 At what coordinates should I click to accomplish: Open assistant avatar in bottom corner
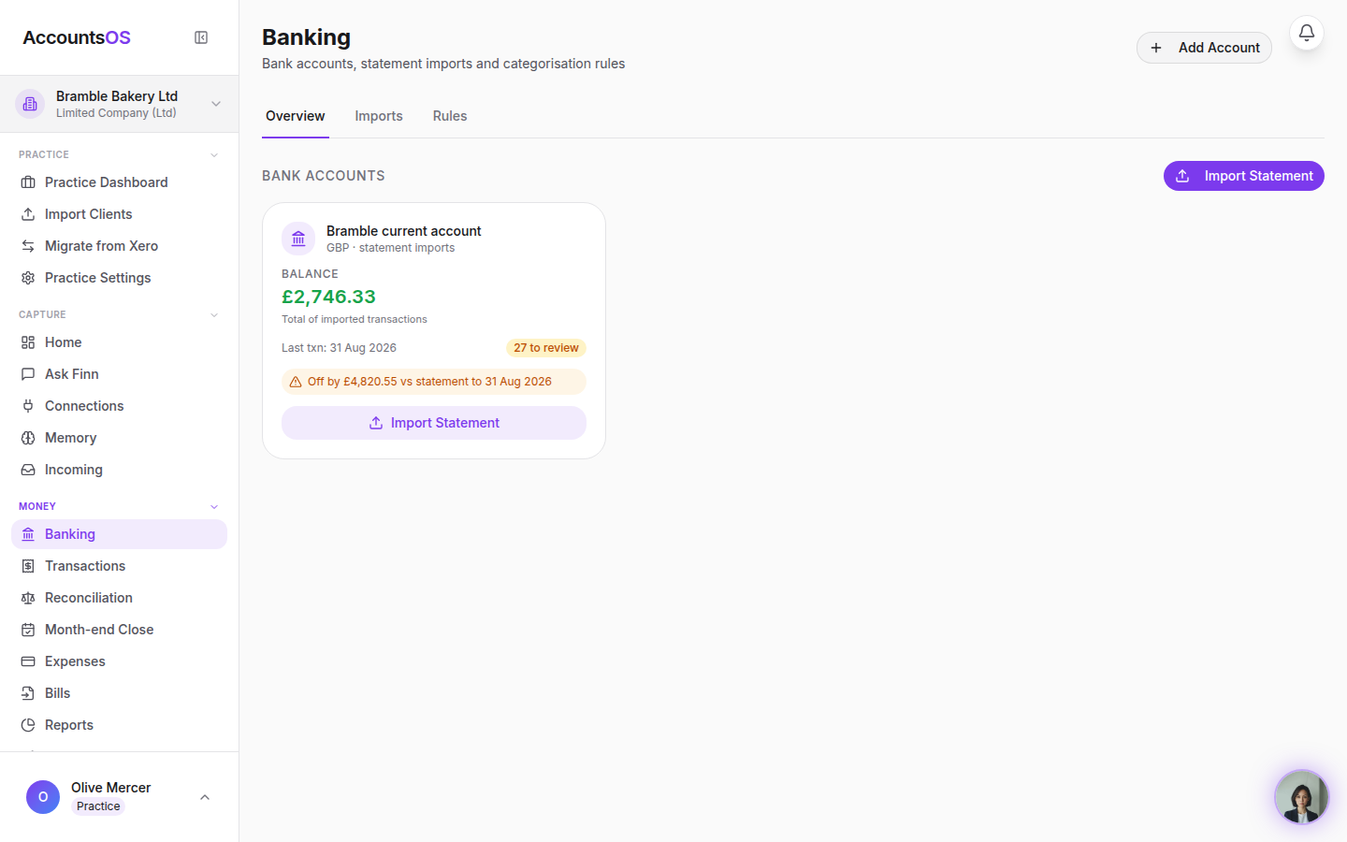[x=1301, y=797]
